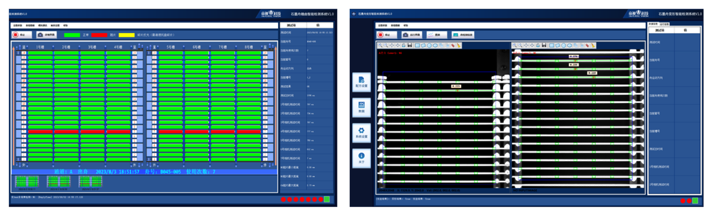Open the 系统设置 gear sidebar icon
The height and width of the screenshot is (215, 714).
point(361,132)
